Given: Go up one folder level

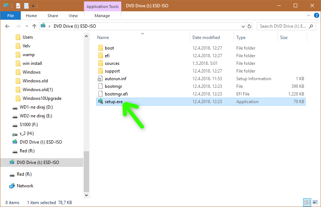Looking at the screenshot, I should 34,26.
